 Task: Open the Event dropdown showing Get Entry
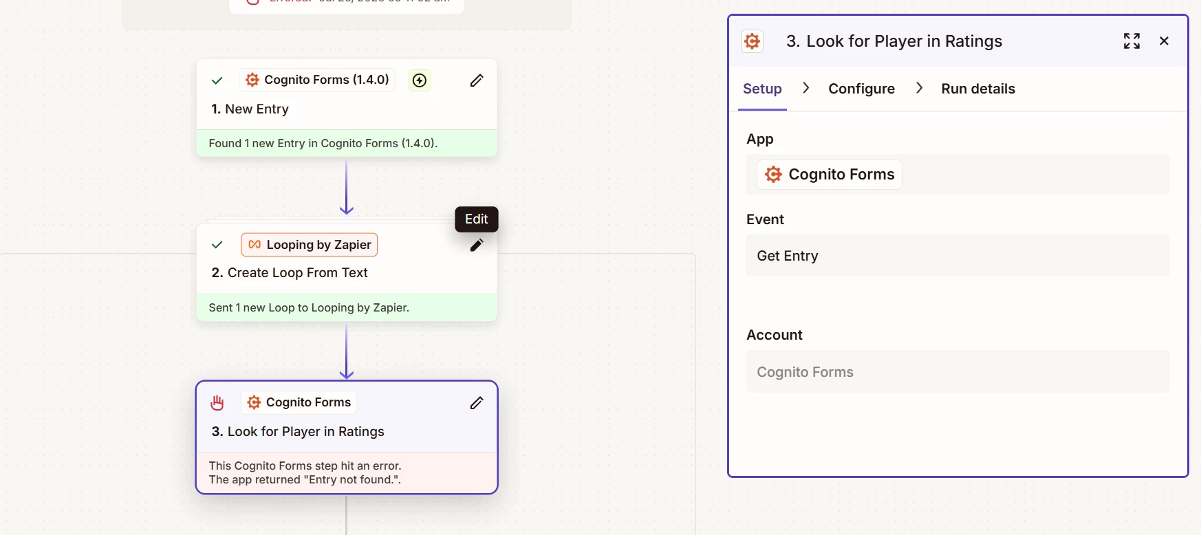(x=957, y=256)
